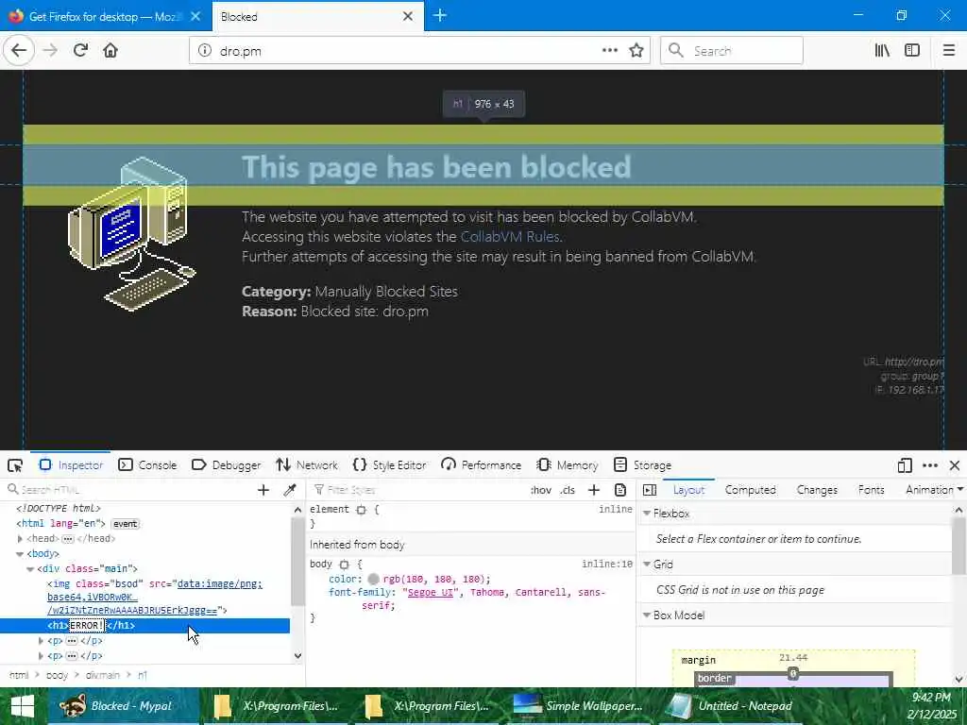This screenshot has height=725, width=967.
Task: Collapse the body element node
Action: [x=20, y=554]
